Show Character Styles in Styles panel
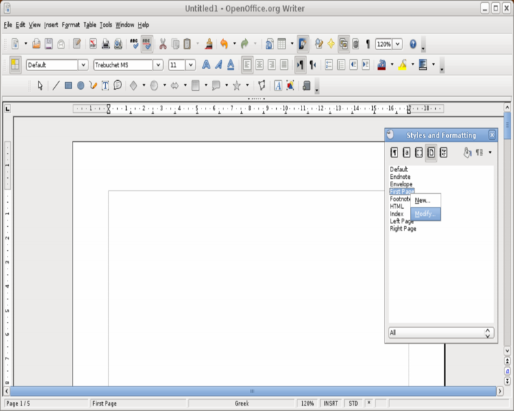This screenshot has height=411, width=514. pyautogui.click(x=406, y=152)
